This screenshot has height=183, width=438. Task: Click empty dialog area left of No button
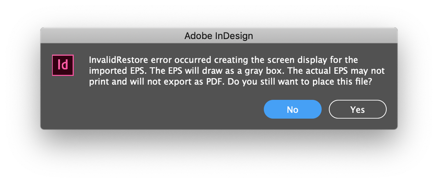pyautogui.click(x=175, y=110)
